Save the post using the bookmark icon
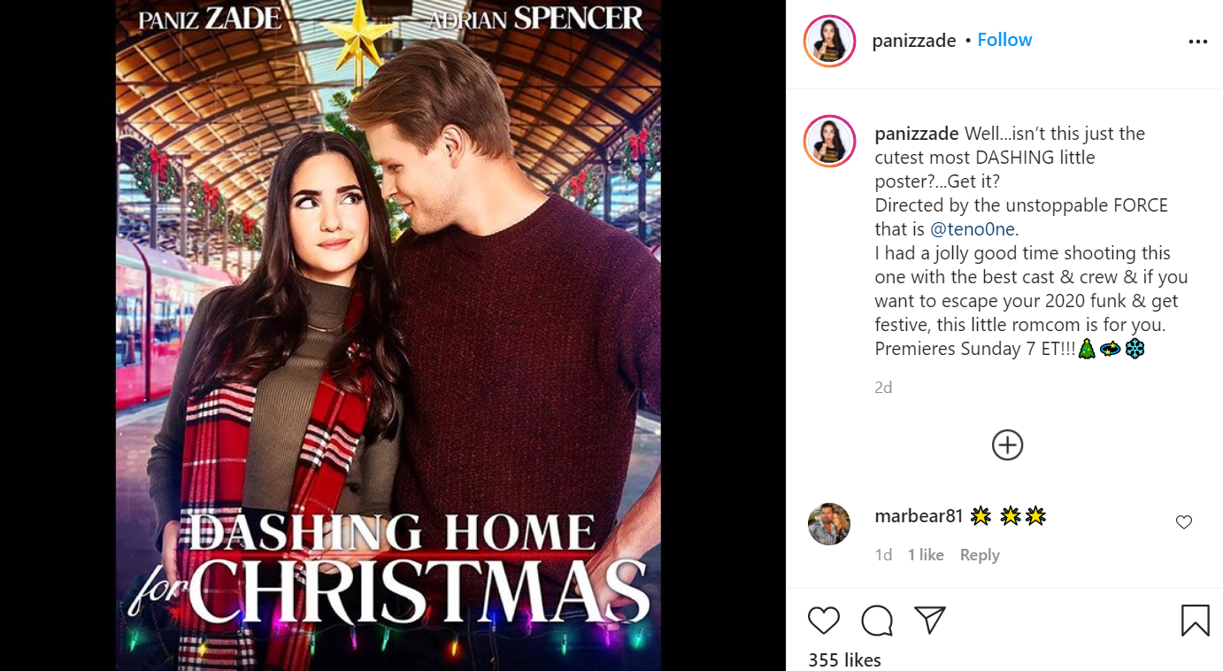The image size is (1223, 671). click(1196, 621)
